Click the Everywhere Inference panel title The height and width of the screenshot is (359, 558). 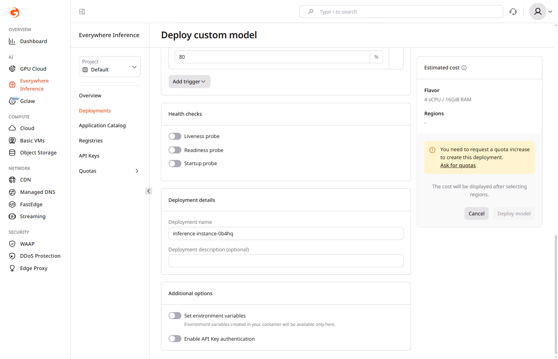pyautogui.click(x=109, y=35)
